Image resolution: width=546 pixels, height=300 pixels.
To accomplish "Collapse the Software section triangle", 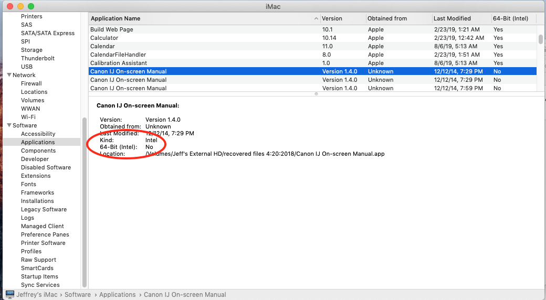I will click(9, 125).
